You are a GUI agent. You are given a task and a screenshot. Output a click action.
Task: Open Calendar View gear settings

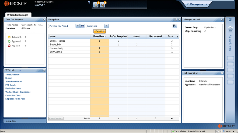point(222,73)
